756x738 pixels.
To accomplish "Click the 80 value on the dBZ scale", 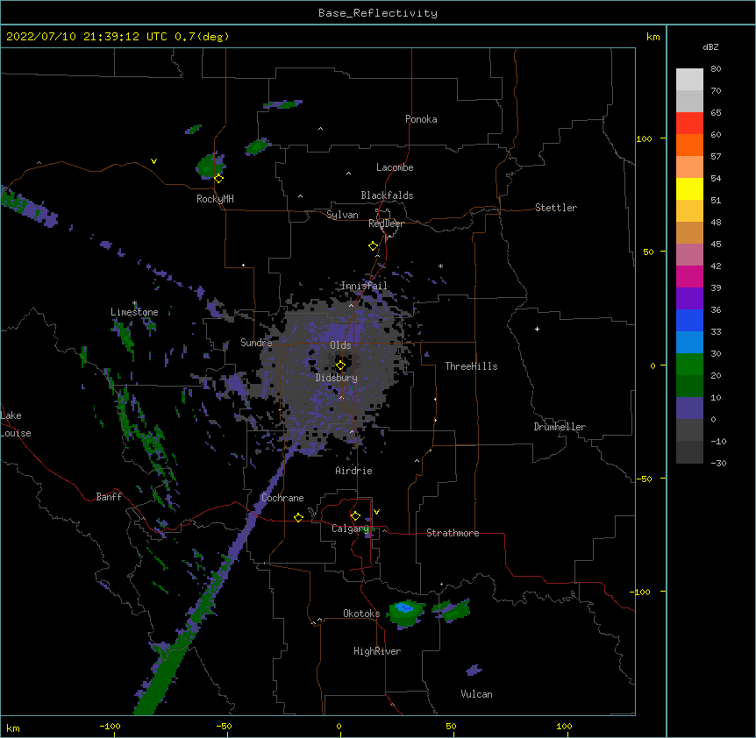I will click(x=716, y=69).
